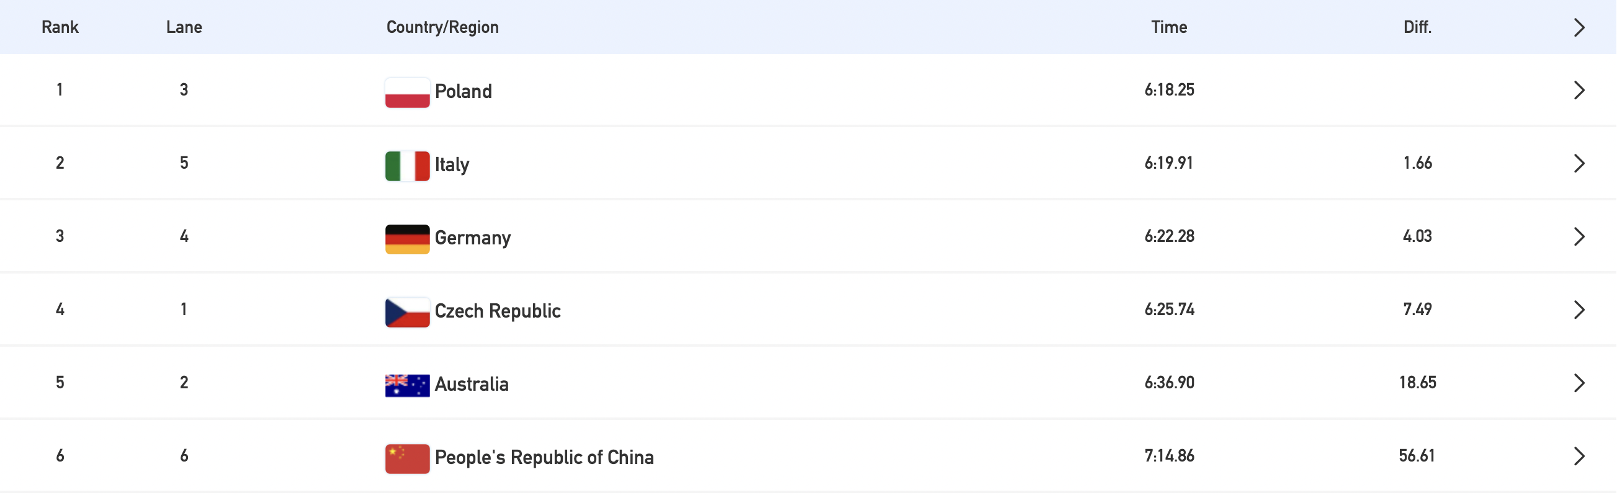
Task: Expand the Germany row chevron
Action: coord(1579,236)
